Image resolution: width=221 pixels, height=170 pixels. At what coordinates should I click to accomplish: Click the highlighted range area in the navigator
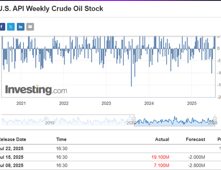pyautogui.click(x=175, y=120)
